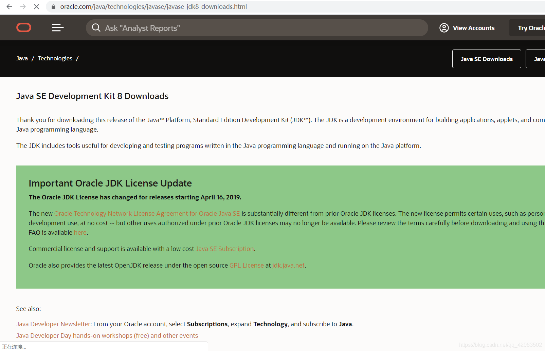The height and width of the screenshot is (351, 545).
Task: Focus the Ask "Analyst Reports" search field
Action: tap(257, 28)
